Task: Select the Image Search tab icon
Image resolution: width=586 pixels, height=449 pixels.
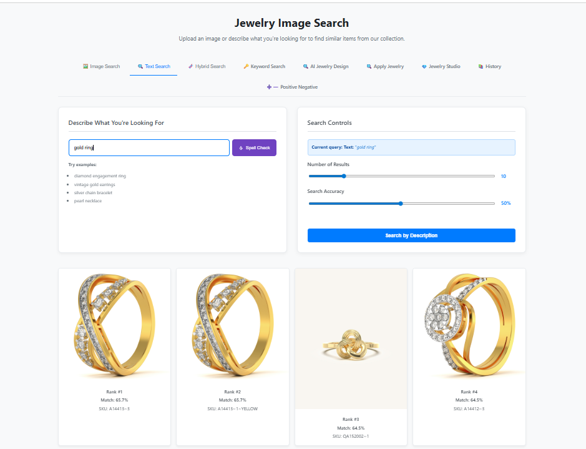Action: [85, 66]
